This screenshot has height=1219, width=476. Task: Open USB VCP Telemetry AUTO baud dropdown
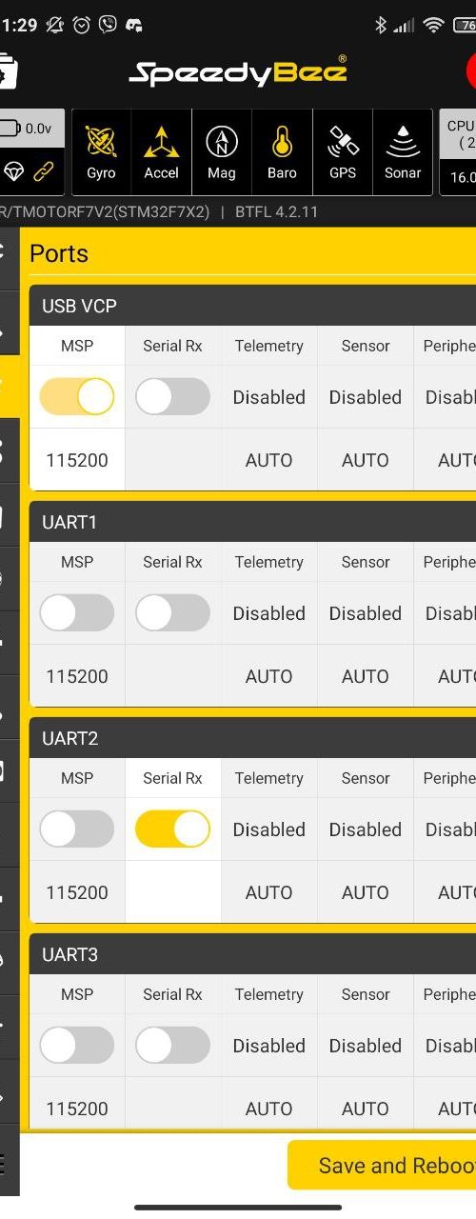pos(269,460)
